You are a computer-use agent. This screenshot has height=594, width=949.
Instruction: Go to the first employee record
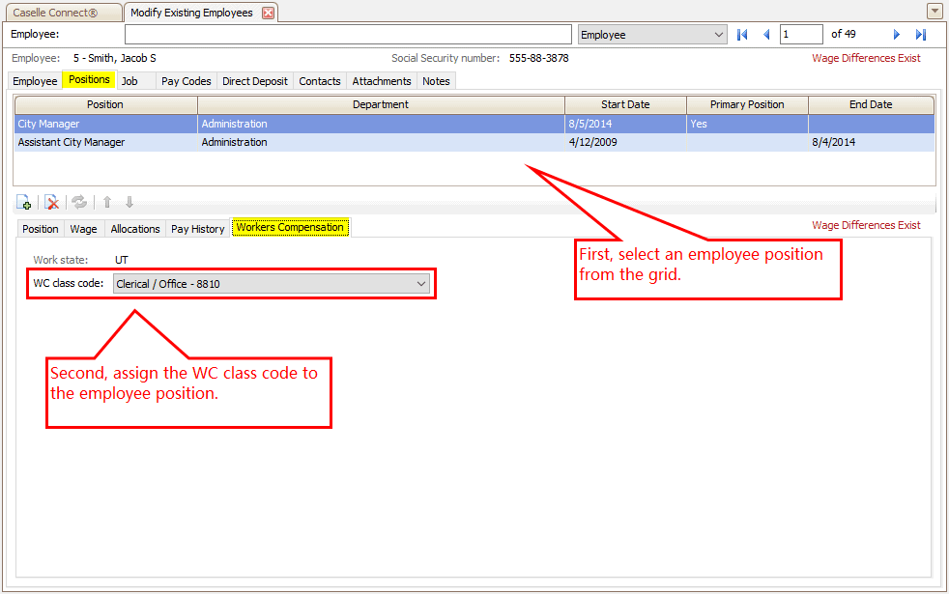pyautogui.click(x=742, y=35)
